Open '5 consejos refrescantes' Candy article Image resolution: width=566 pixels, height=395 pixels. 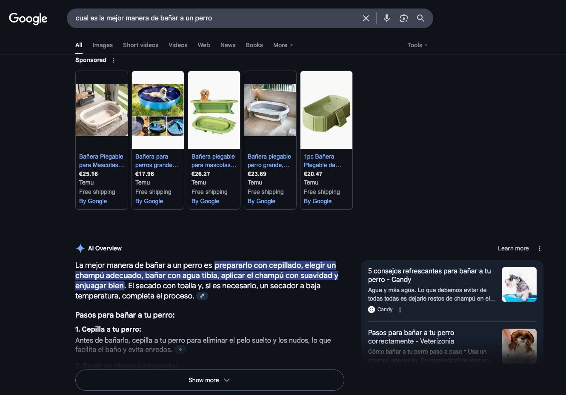pyautogui.click(x=429, y=275)
